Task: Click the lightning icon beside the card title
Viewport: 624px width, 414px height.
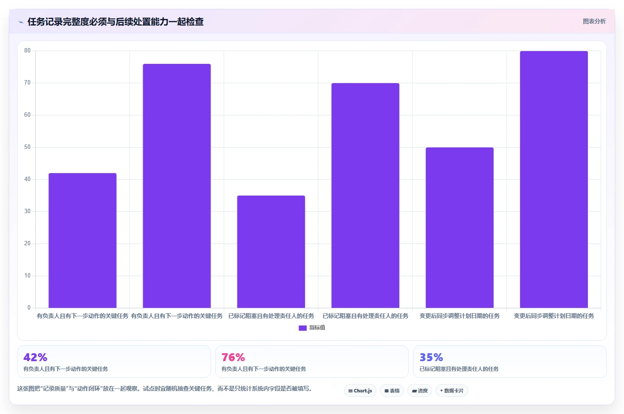Action: (x=21, y=22)
